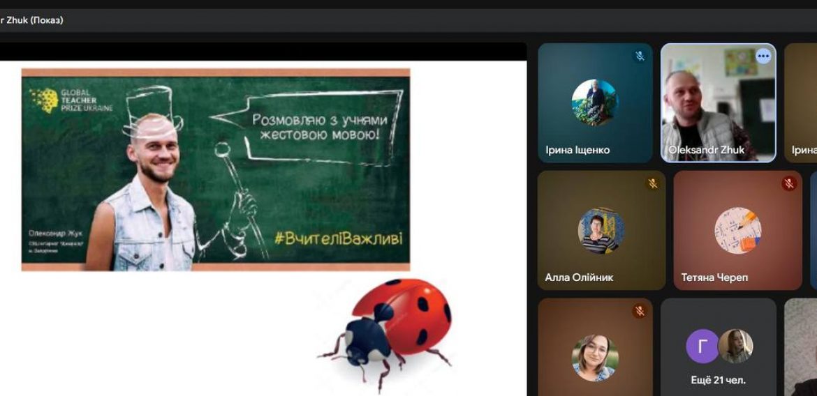Image resolution: width=817 pixels, height=396 pixels.
Task: Click Тетяна Череп's avatar with the math notes
Action: coord(737,230)
